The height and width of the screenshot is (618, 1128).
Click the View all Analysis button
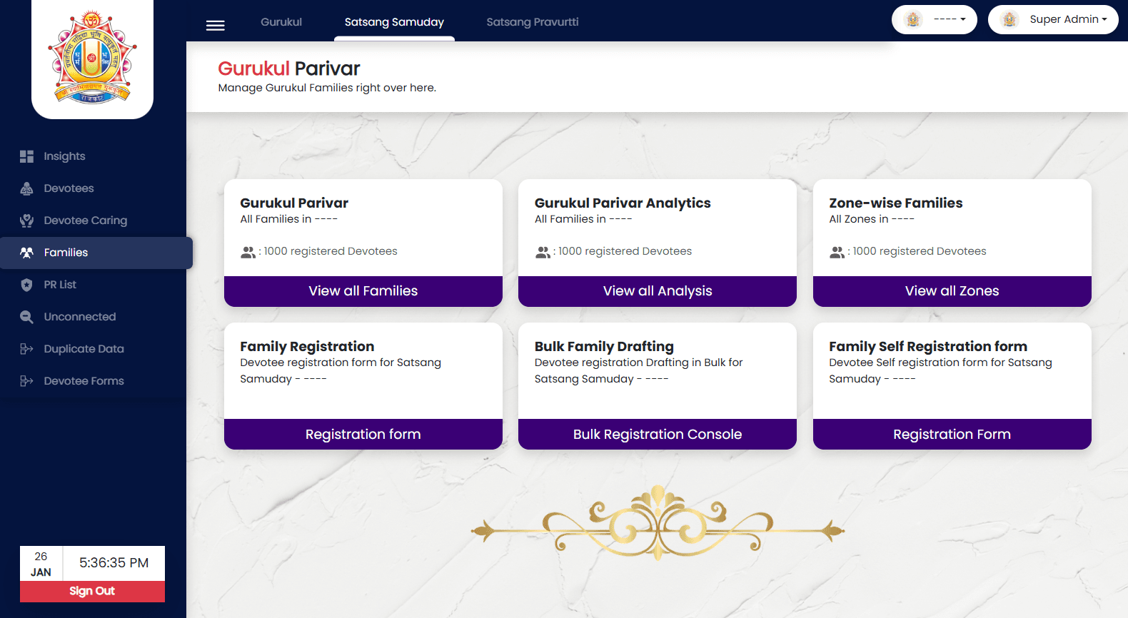click(x=657, y=291)
